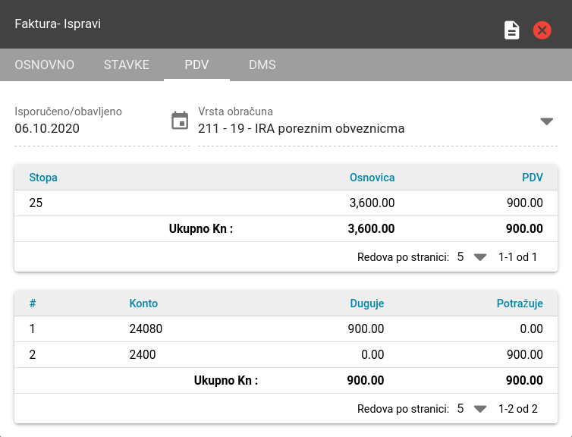Sort by Potražuje column header

(520, 303)
